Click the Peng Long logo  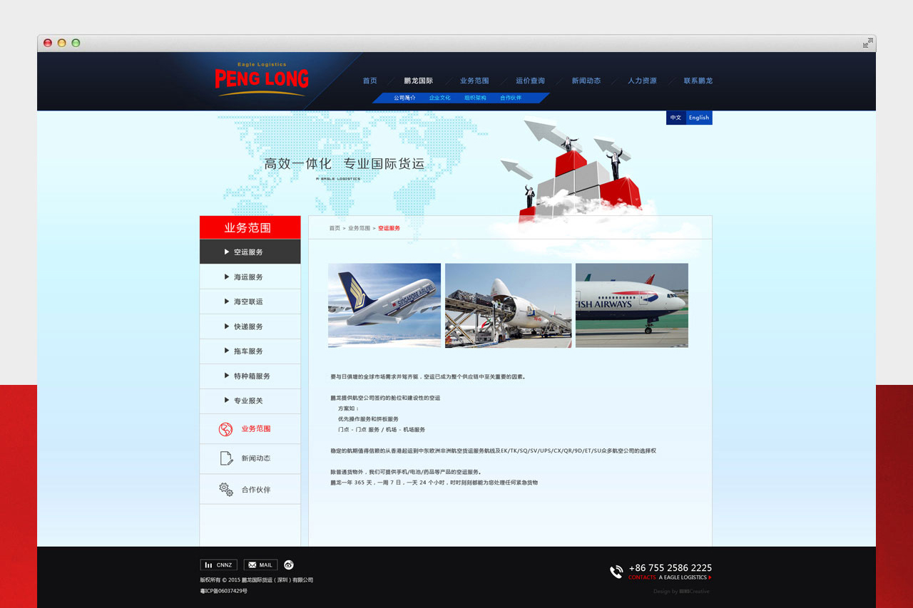point(262,80)
